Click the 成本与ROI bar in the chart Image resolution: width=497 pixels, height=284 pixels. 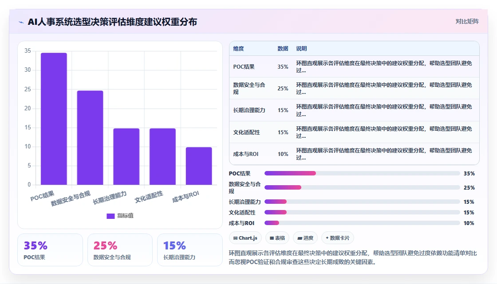(x=199, y=166)
